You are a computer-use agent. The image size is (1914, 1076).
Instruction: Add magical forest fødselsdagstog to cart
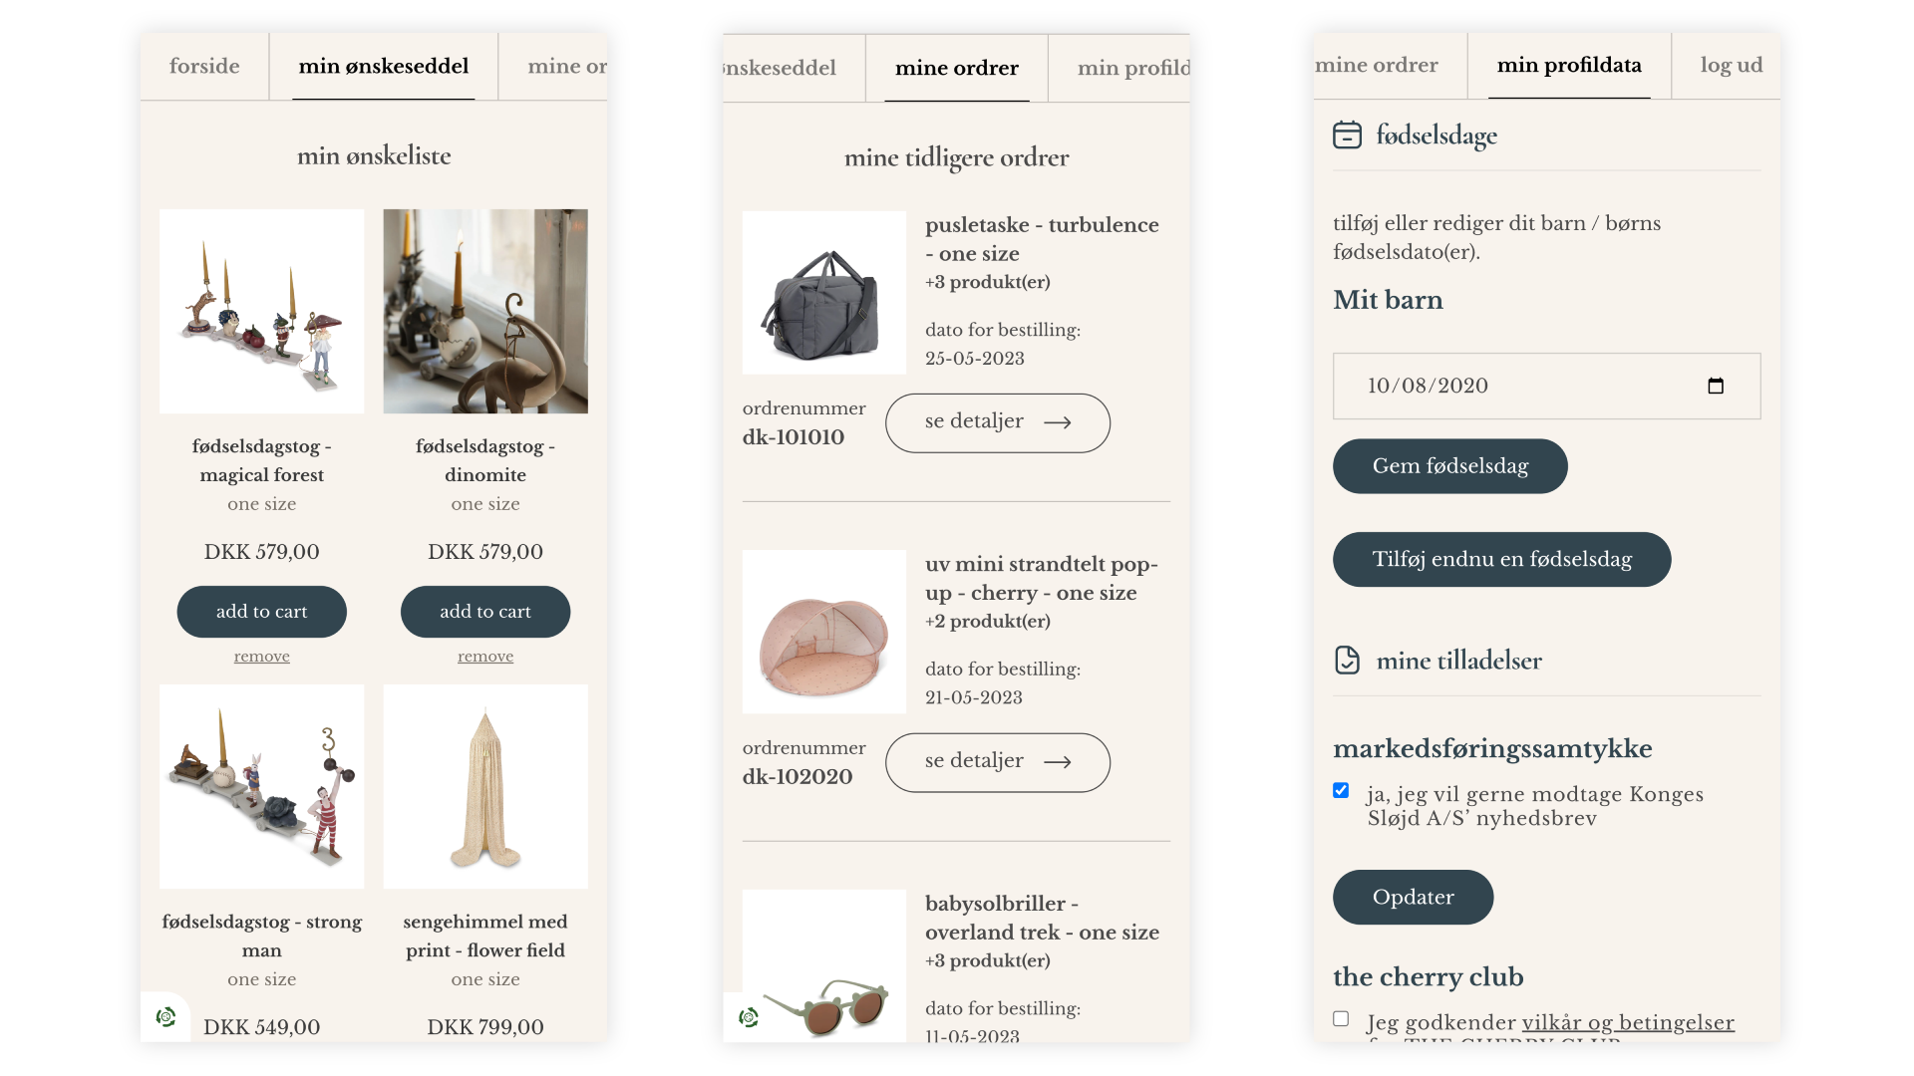[x=262, y=612]
